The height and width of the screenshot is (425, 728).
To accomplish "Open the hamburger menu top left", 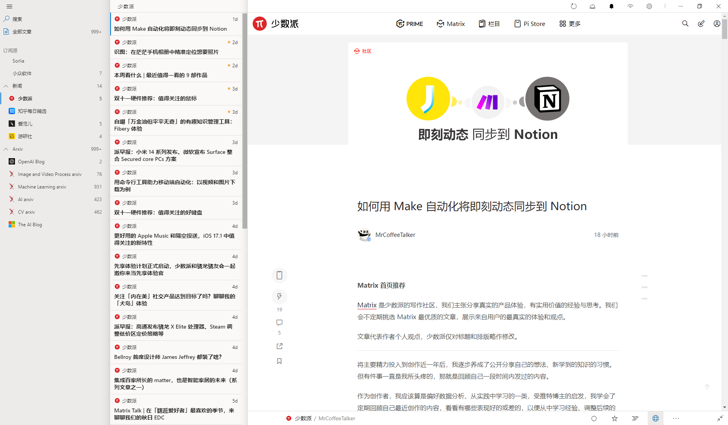I will click(9, 6).
